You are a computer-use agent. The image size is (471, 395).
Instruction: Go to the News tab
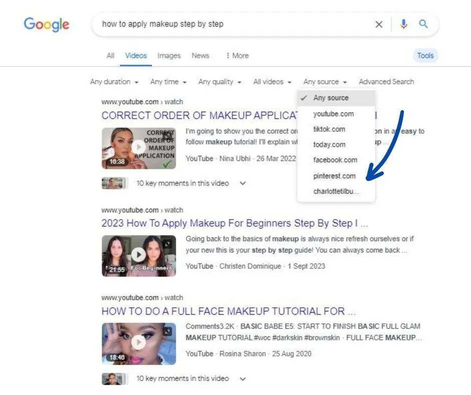pos(200,56)
